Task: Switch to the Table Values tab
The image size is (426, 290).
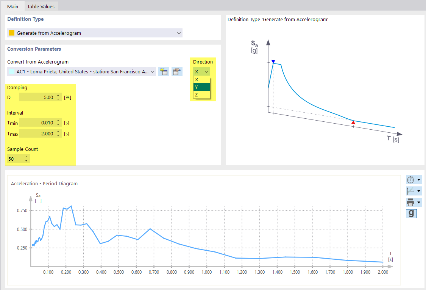Action: pos(41,6)
